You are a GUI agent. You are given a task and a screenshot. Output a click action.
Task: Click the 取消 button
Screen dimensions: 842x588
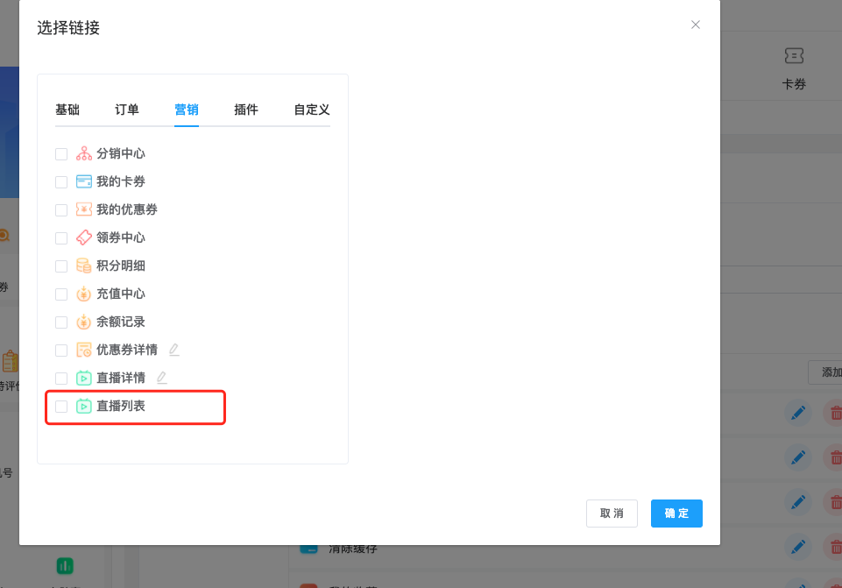pyautogui.click(x=612, y=514)
